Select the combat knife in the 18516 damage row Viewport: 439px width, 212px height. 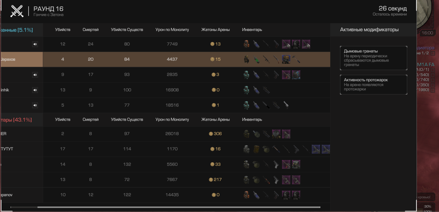[266, 105]
